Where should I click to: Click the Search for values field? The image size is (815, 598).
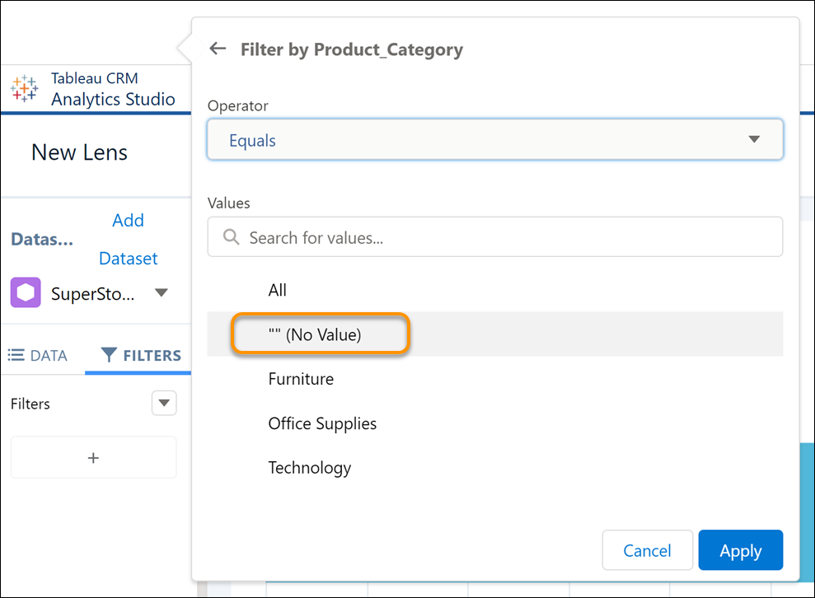494,237
